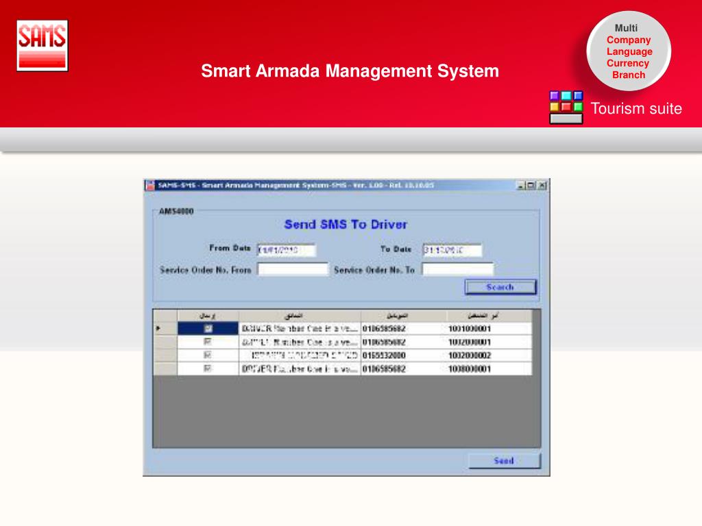
Task: Click the Tourism suite colored blocks icon
Action: (x=566, y=108)
